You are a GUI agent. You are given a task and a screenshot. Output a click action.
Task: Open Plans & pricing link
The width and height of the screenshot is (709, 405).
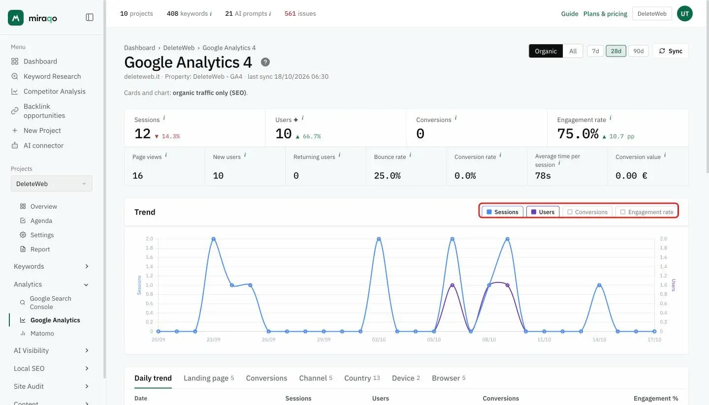pyautogui.click(x=605, y=14)
